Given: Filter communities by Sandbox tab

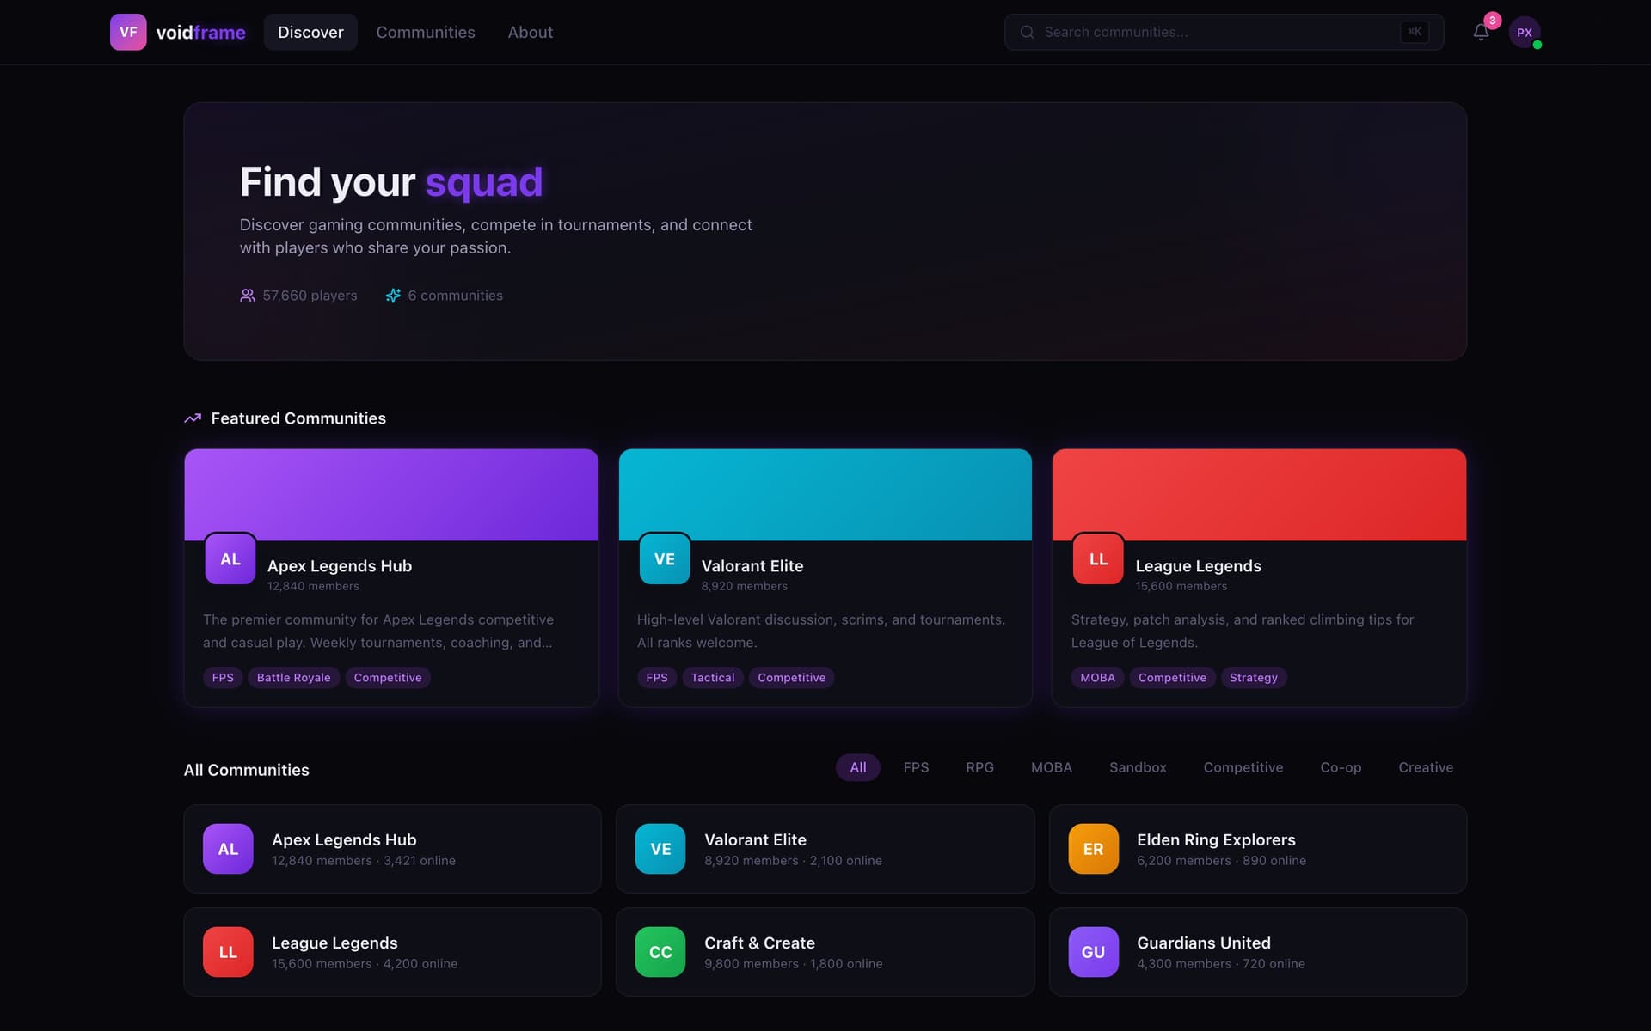Looking at the screenshot, I should click(x=1138, y=767).
